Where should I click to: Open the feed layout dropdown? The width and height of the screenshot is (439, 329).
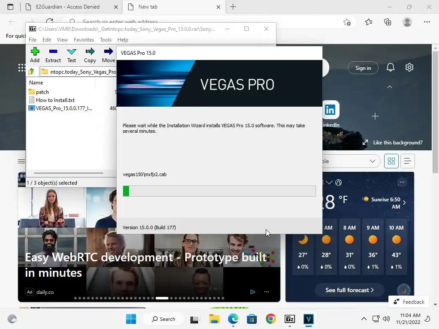351,161
